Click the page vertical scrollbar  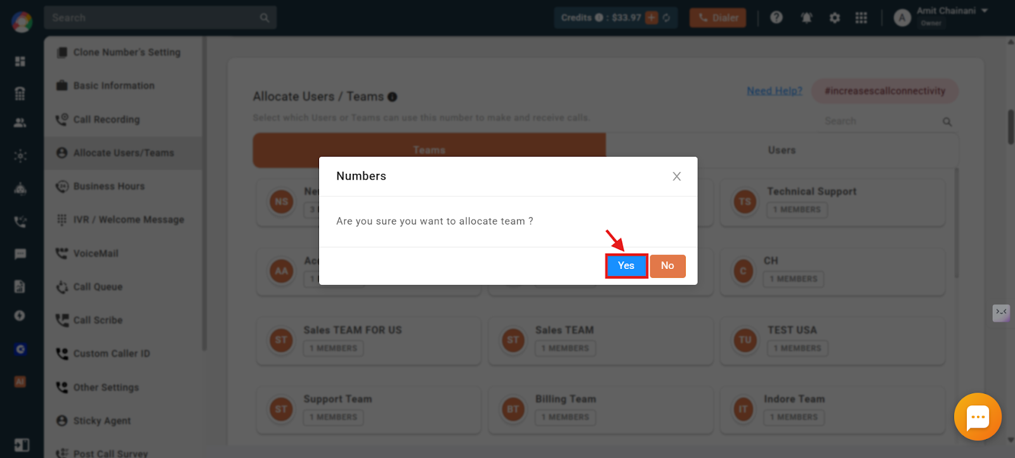pyautogui.click(x=1011, y=127)
